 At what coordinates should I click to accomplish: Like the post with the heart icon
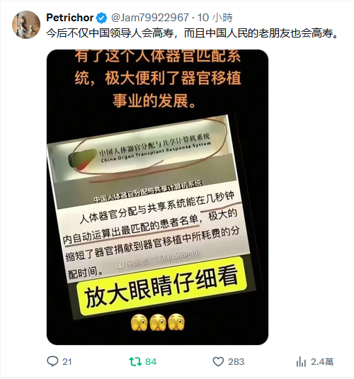click(x=218, y=361)
